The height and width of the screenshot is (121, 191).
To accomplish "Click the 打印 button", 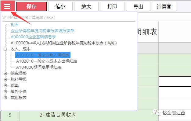I will coord(112,6).
